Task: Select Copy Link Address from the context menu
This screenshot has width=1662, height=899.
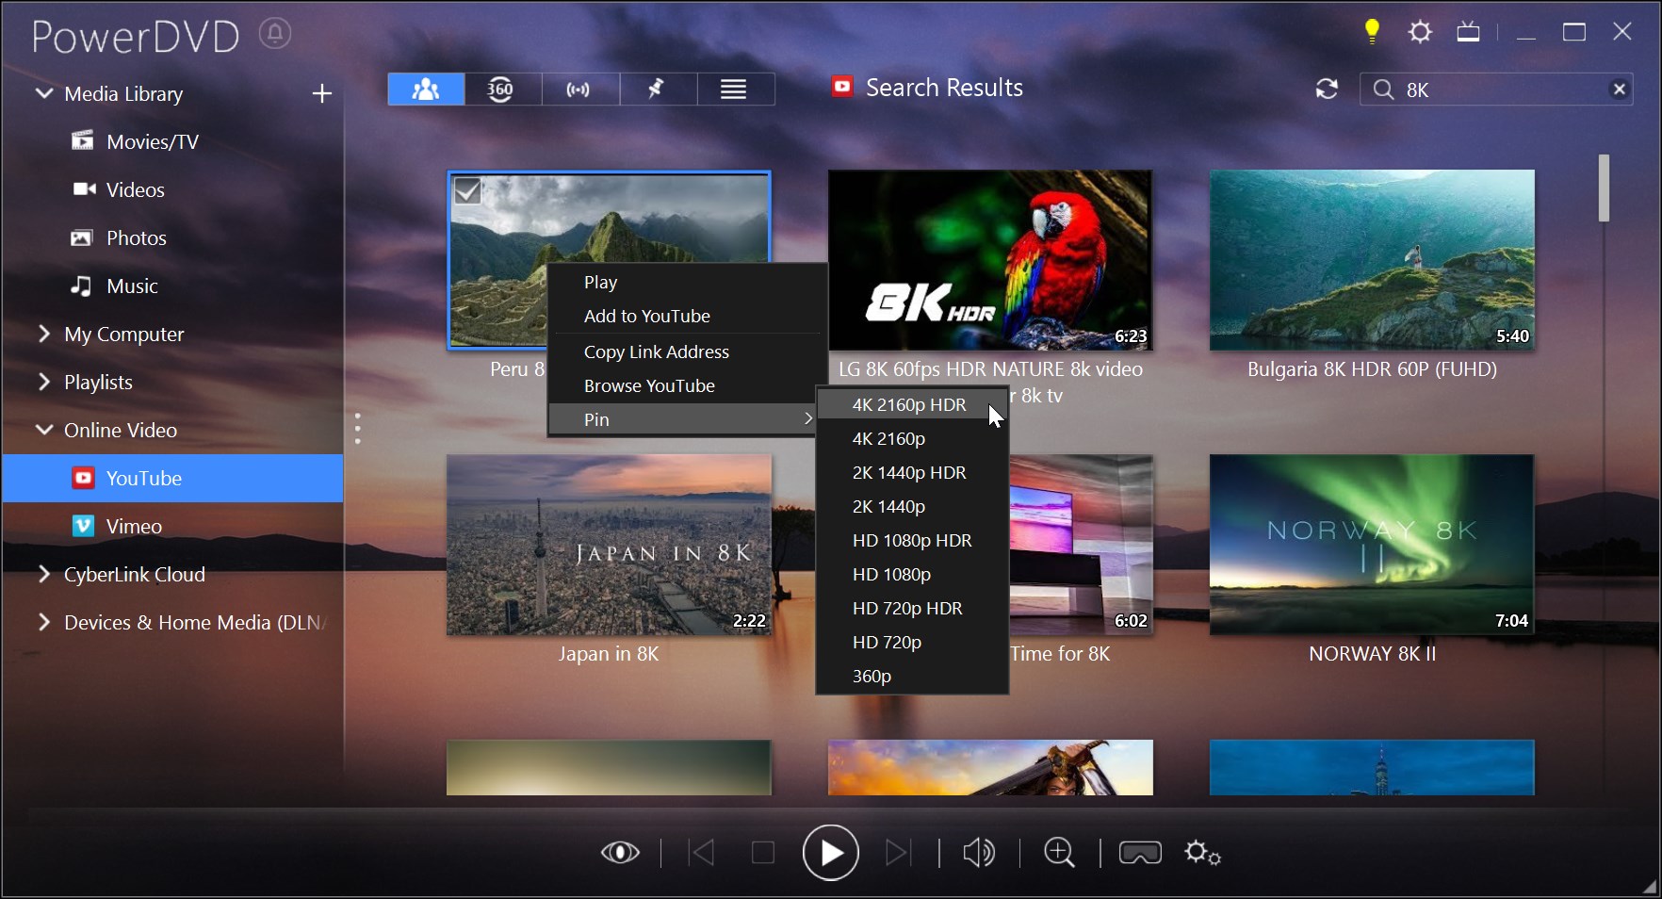Action: [x=657, y=351]
